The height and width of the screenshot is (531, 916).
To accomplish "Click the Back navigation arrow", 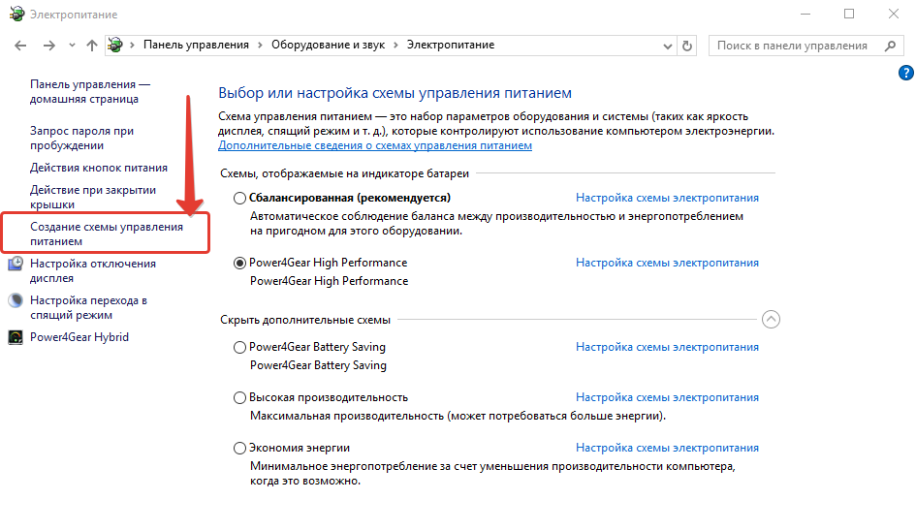I will click(20, 46).
